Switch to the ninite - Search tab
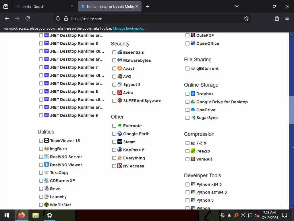 (45, 6)
